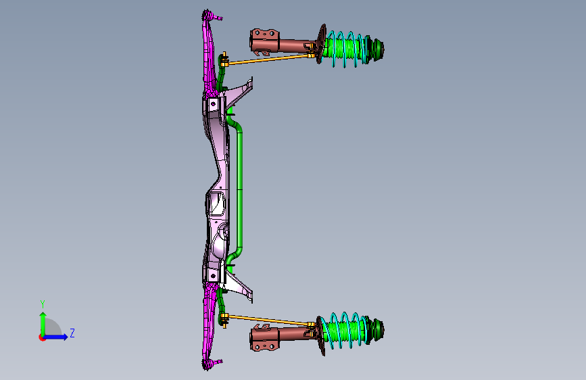Viewport: 586px width, 380px height.
Task: Click the lower orange stabilizer link rod
Action: tap(268, 320)
